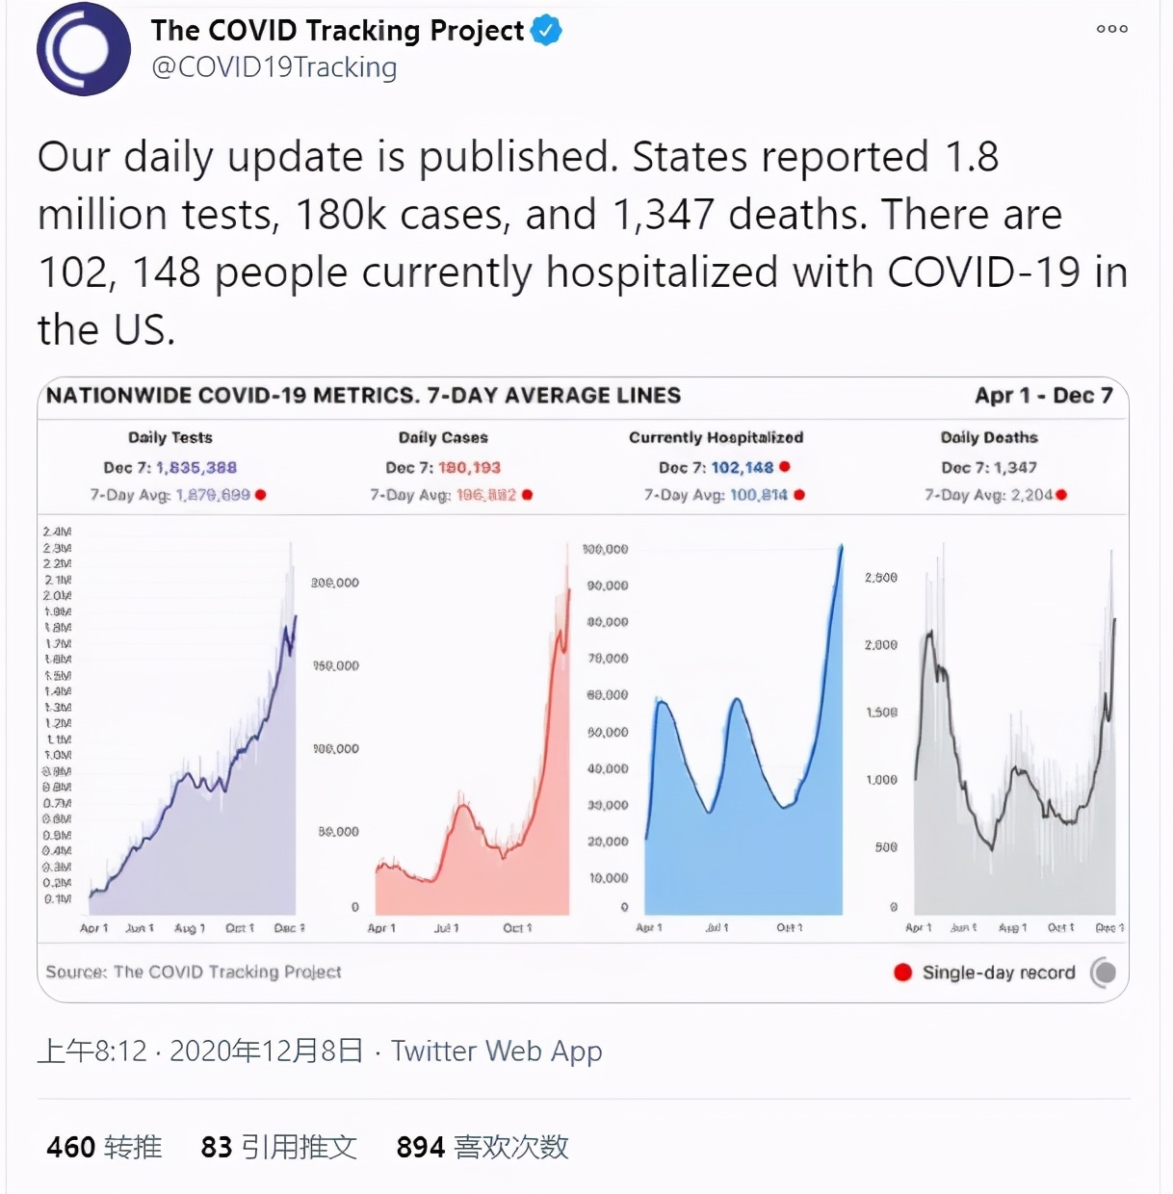View the 460 转推 retweet list
Image resolution: width=1173 pixels, height=1194 pixels.
(104, 1147)
